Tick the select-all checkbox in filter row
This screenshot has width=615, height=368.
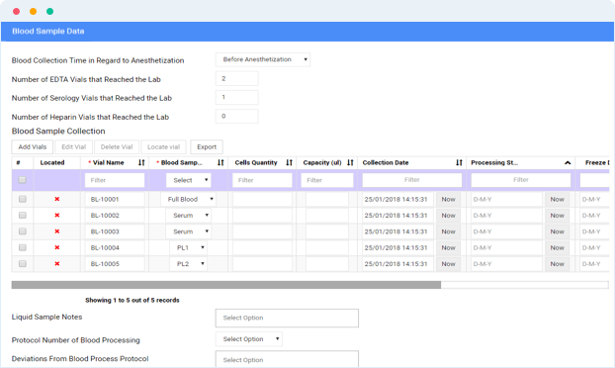click(23, 180)
